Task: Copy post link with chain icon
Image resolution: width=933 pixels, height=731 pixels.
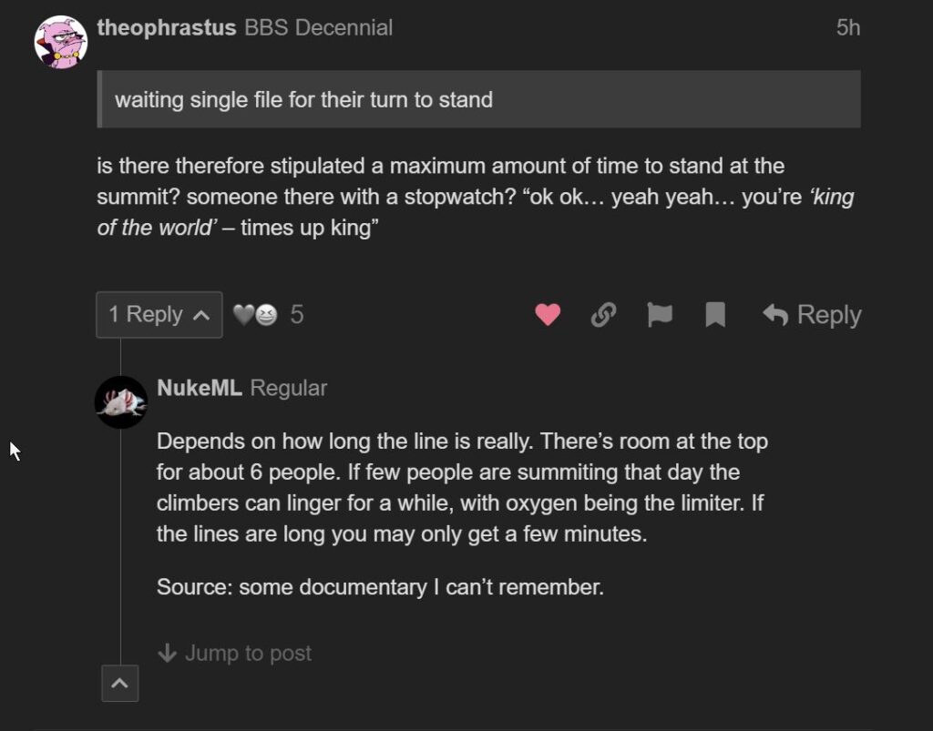Action: coord(603,314)
